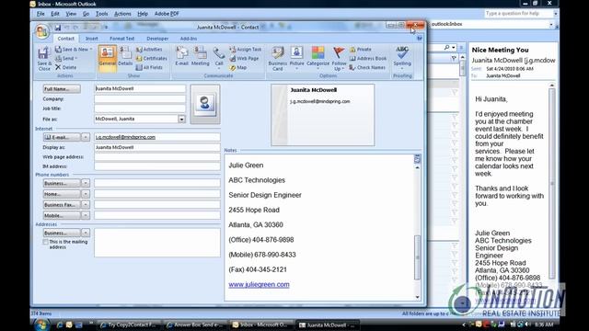Click the Web page address field

click(157, 157)
